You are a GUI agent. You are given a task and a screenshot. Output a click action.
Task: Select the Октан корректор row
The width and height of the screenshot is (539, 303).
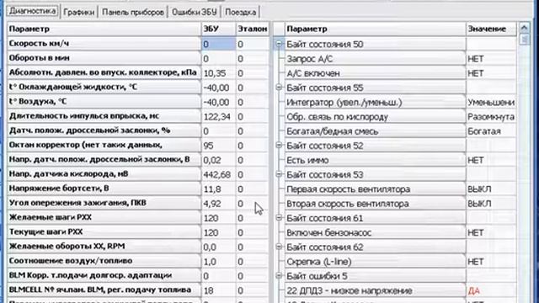coord(104,145)
